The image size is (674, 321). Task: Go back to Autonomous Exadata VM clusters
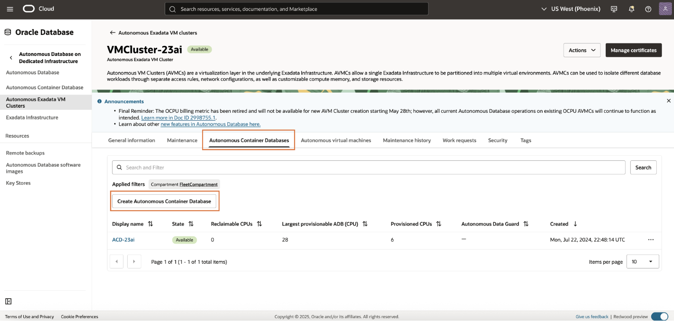pyautogui.click(x=153, y=33)
